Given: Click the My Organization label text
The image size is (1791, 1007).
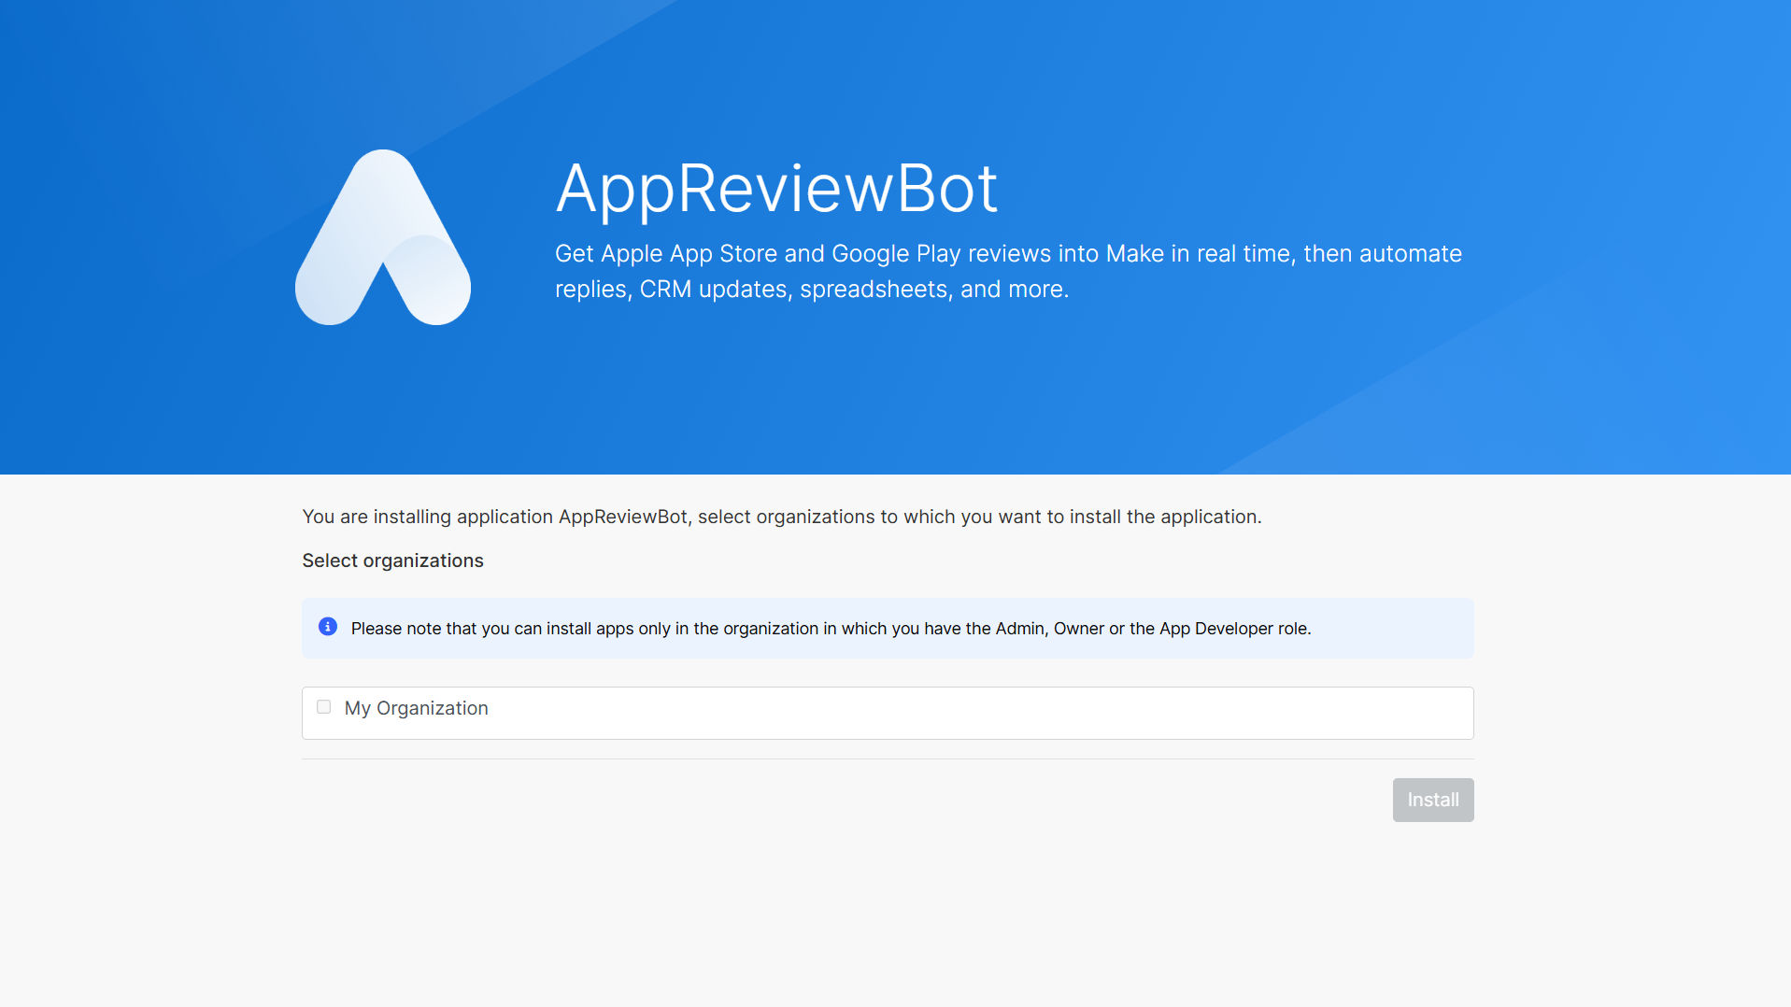Looking at the screenshot, I should [416, 708].
